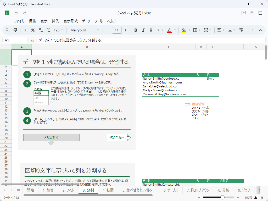Increase font size with plus
268x201 pixels.
tap(126, 30)
